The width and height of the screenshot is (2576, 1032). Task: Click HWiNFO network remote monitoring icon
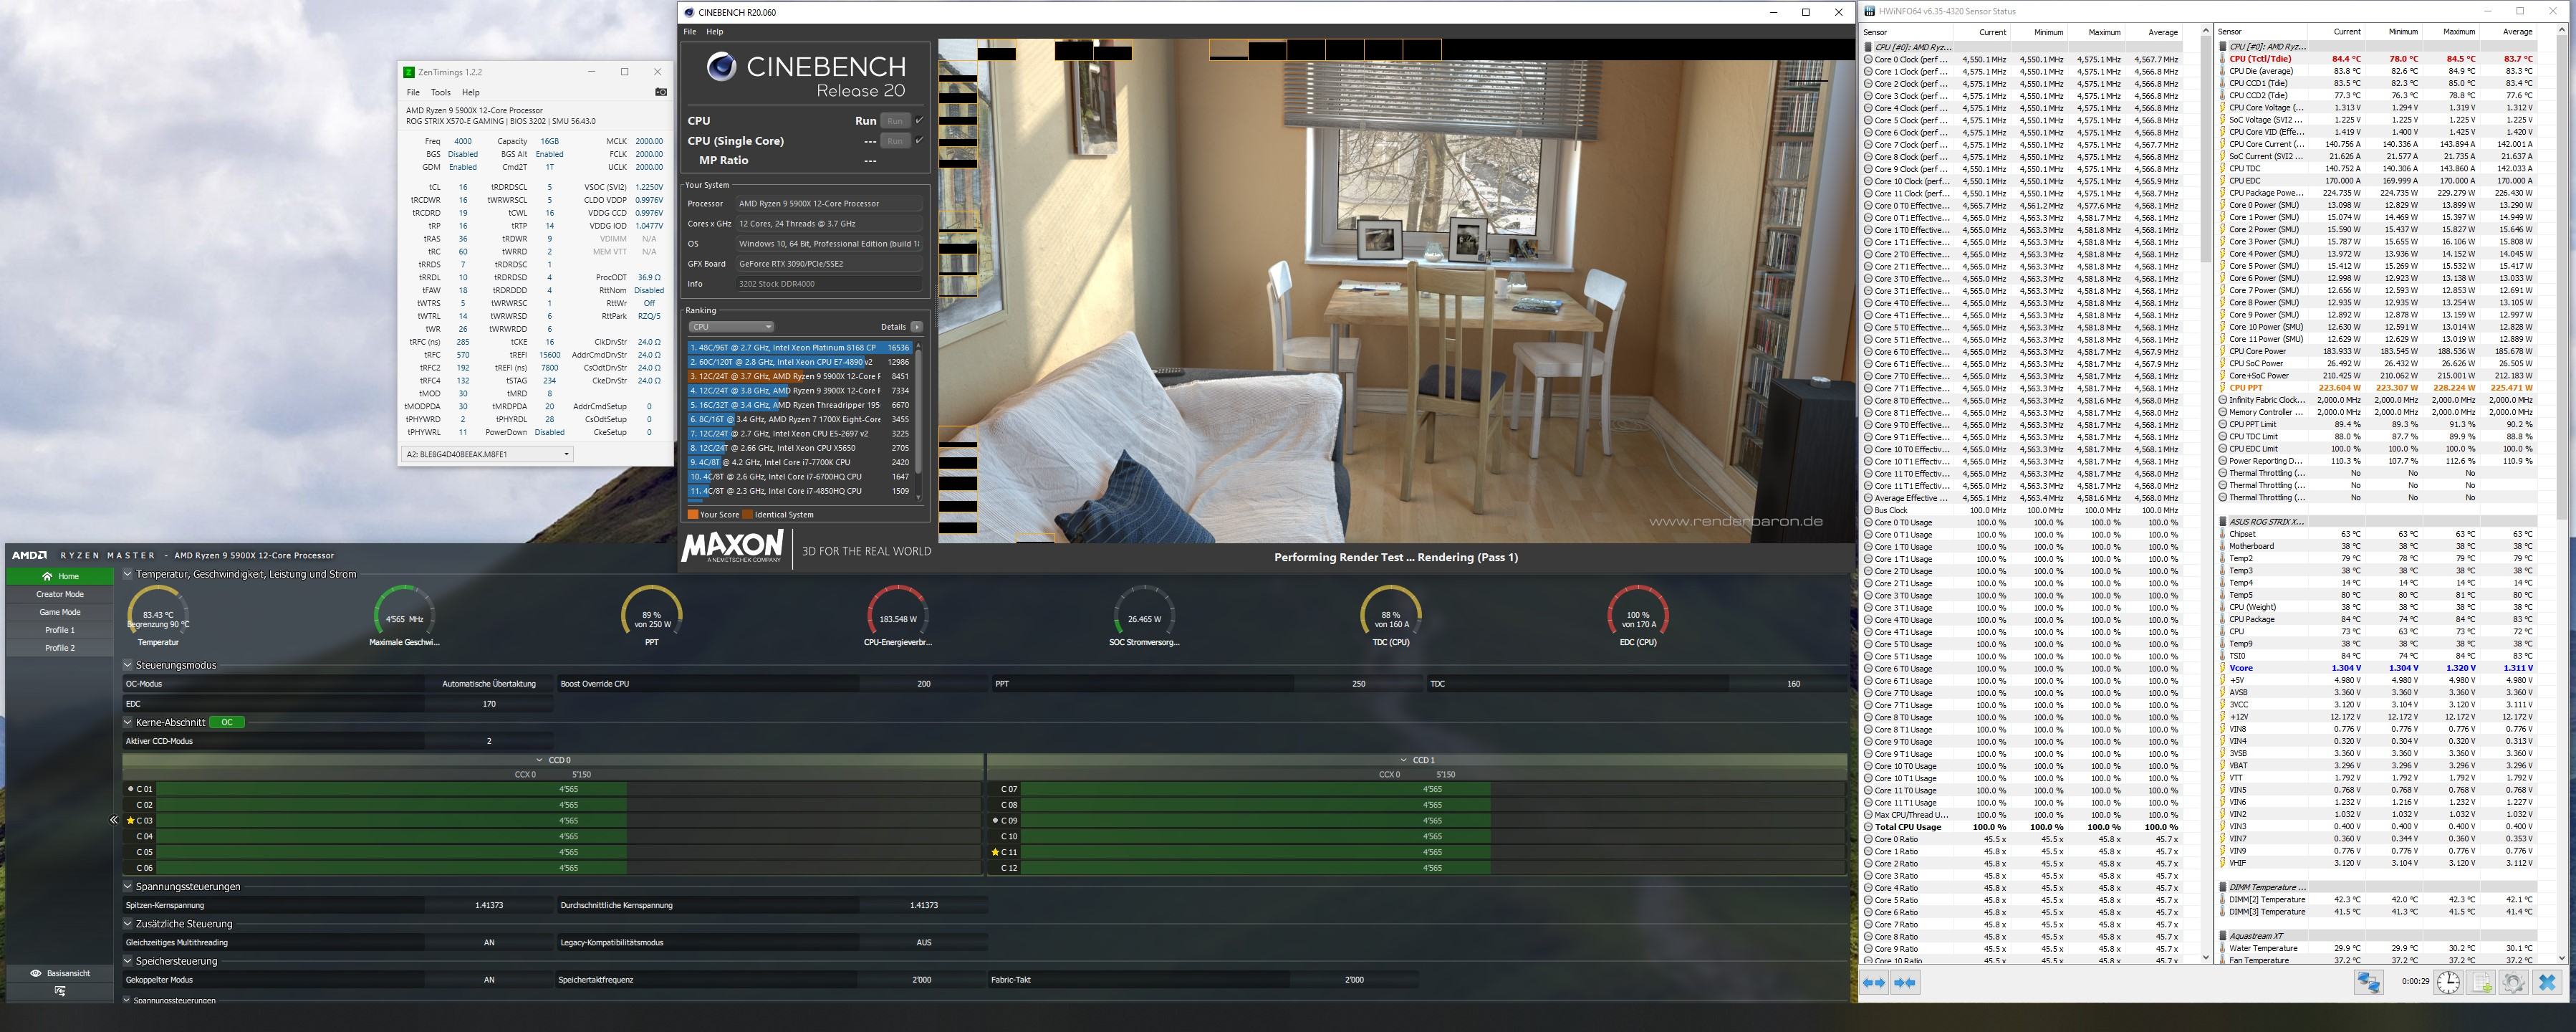(2368, 982)
